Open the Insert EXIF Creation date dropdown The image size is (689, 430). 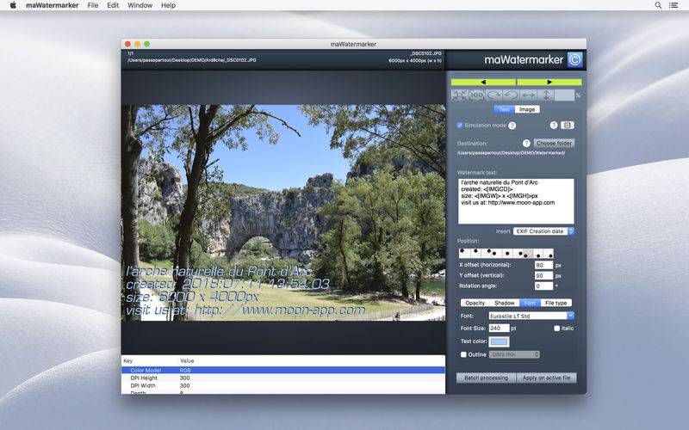[x=543, y=231]
